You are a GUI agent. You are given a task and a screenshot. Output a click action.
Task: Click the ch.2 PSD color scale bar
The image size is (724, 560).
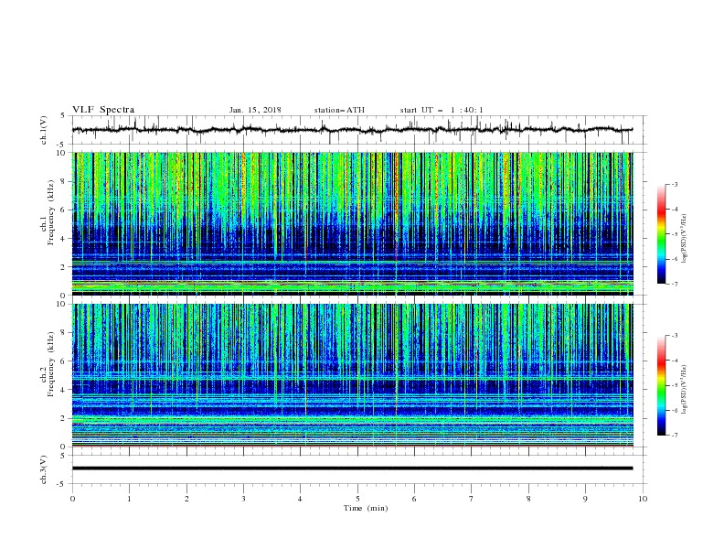tap(661, 385)
